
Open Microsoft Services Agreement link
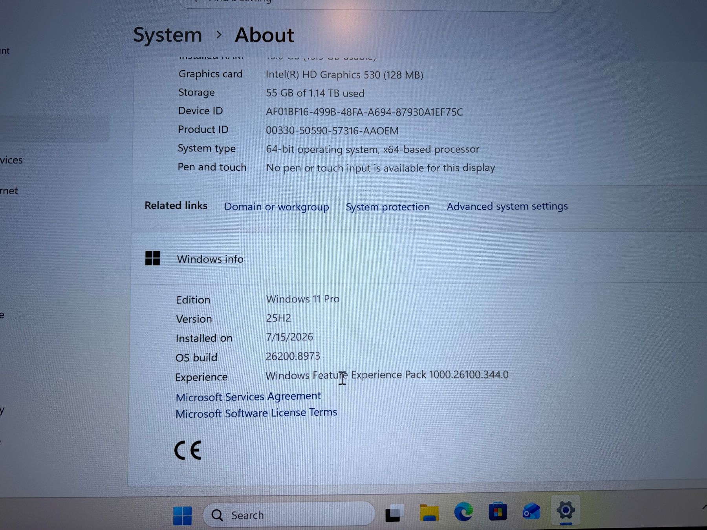(248, 397)
